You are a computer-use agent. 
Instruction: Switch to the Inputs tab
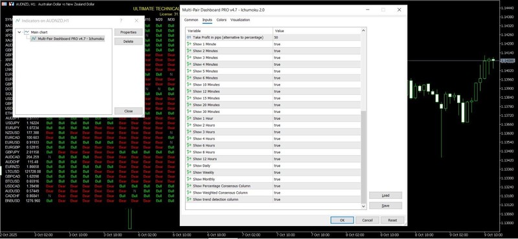click(207, 20)
